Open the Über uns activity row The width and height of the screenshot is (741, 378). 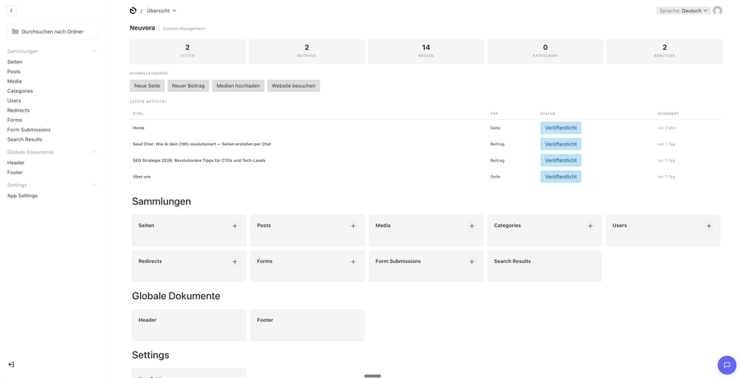coord(426,177)
